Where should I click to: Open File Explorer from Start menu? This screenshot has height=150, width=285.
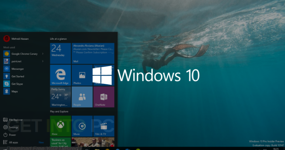point(13,120)
